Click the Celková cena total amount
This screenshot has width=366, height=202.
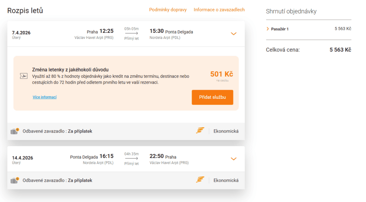click(340, 50)
